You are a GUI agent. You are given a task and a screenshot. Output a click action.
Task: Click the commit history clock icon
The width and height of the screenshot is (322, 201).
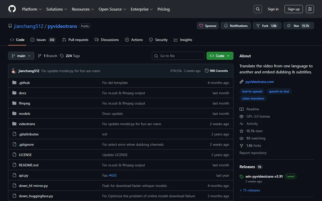pos(207,71)
